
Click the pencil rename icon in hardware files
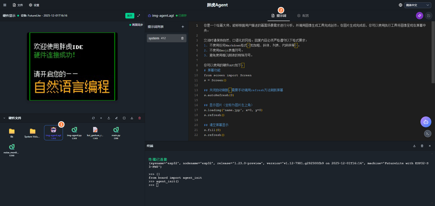(x=116, y=118)
